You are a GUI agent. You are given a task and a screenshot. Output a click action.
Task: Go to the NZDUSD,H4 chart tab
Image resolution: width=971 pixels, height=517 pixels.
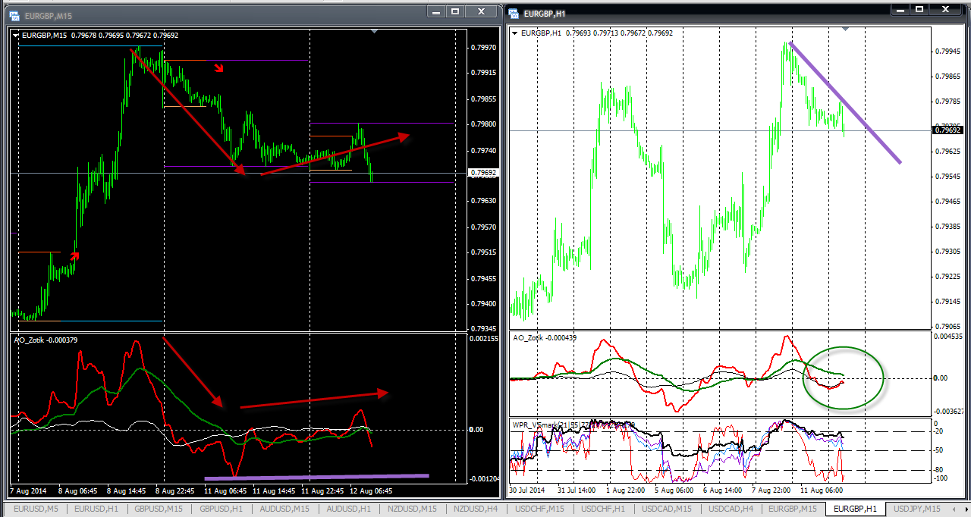(476, 509)
